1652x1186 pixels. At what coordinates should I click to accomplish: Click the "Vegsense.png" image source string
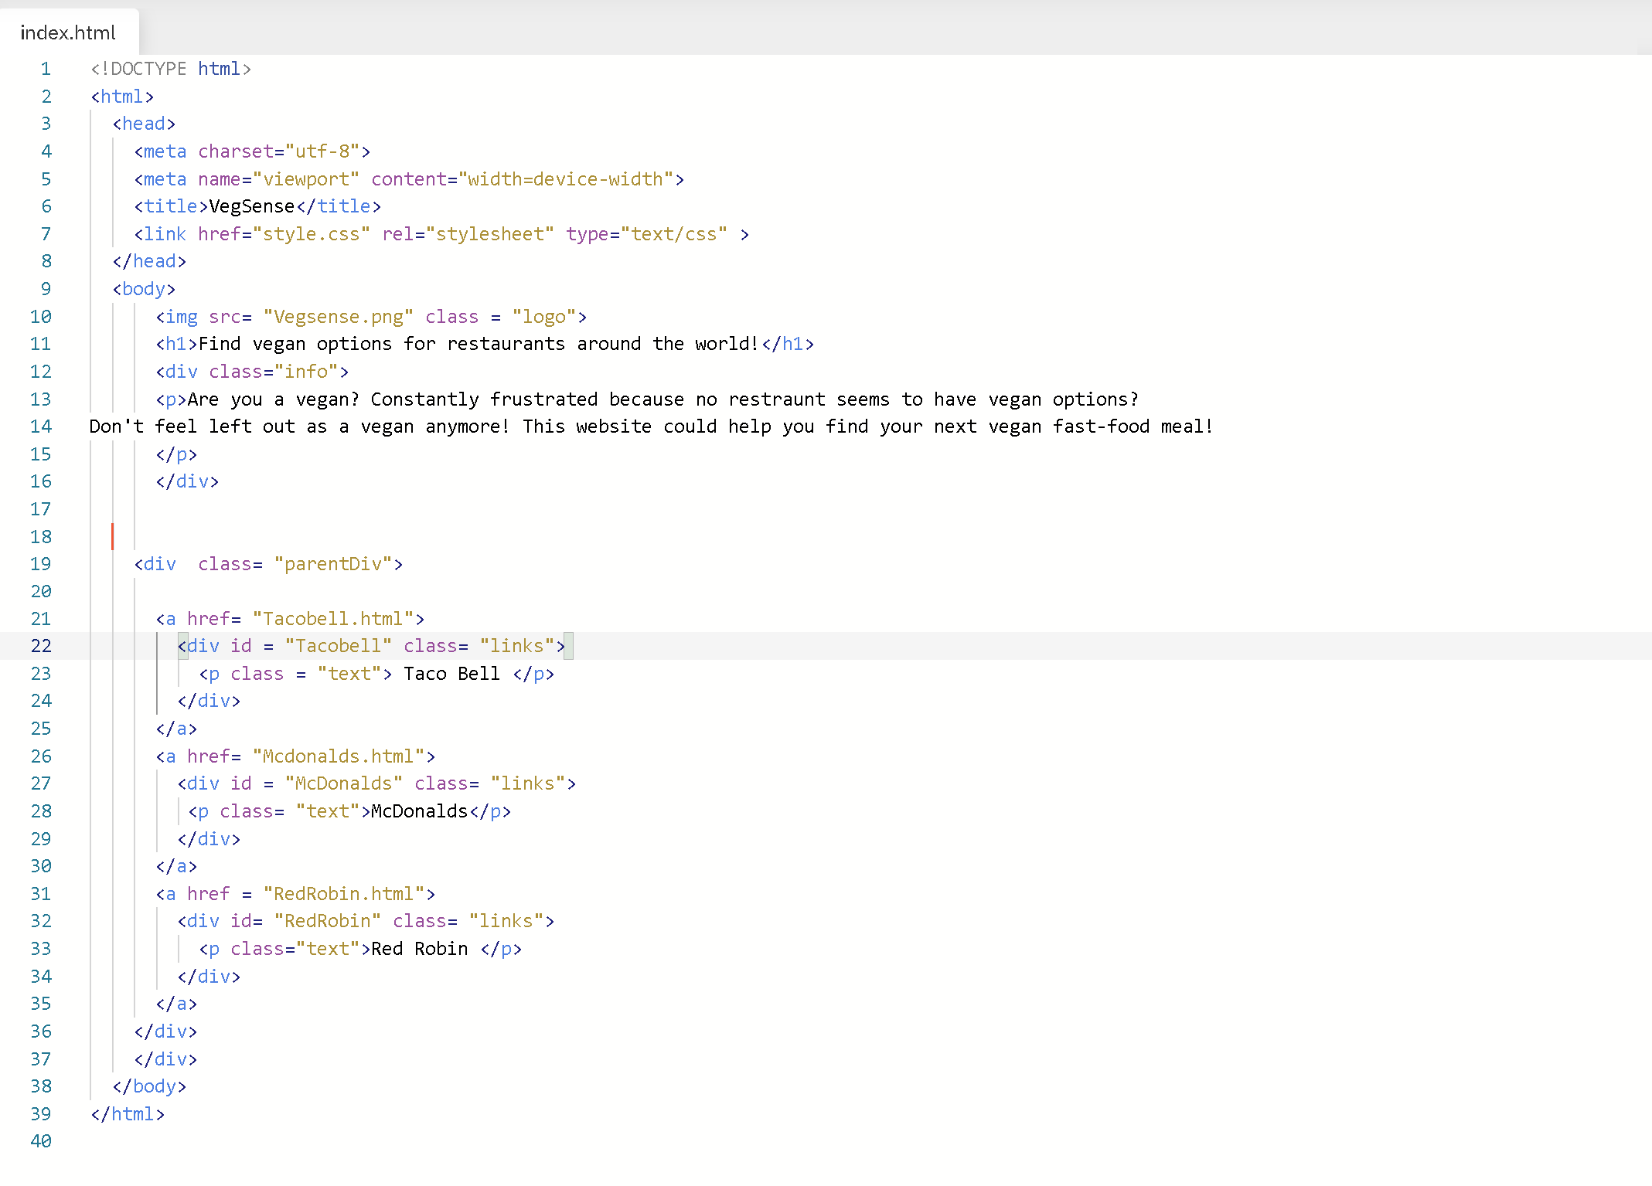click(x=339, y=317)
